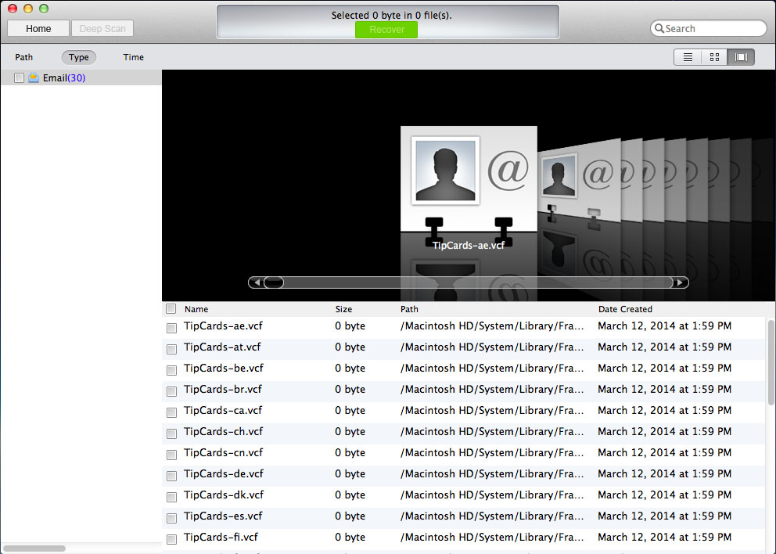Click the Home button
776x554 pixels.
(38, 29)
